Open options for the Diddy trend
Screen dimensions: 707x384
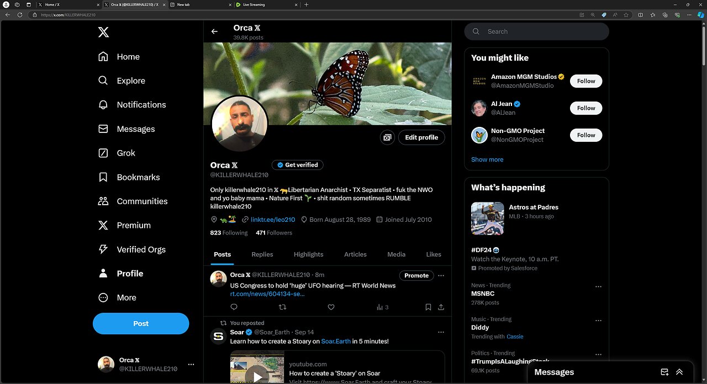[x=598, y=321]
